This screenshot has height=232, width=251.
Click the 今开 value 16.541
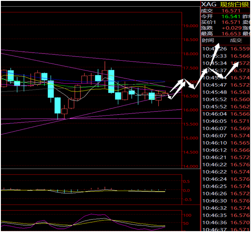231,17
